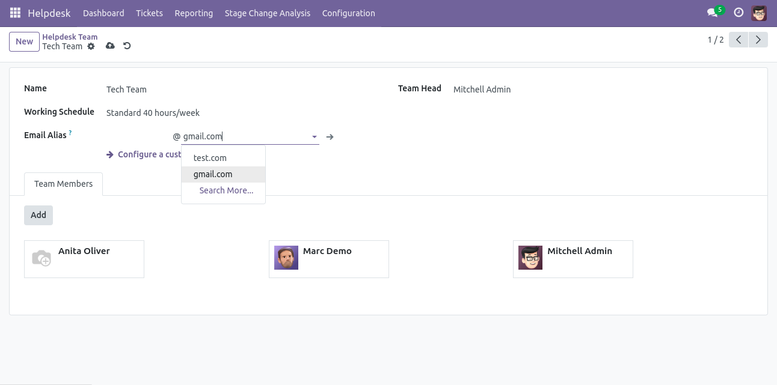The height and width of the screenshot is (385, 777).
Task: Click the gear actions icon beside Tech Team
Action: pyautogui.click(x=91, y=46)
